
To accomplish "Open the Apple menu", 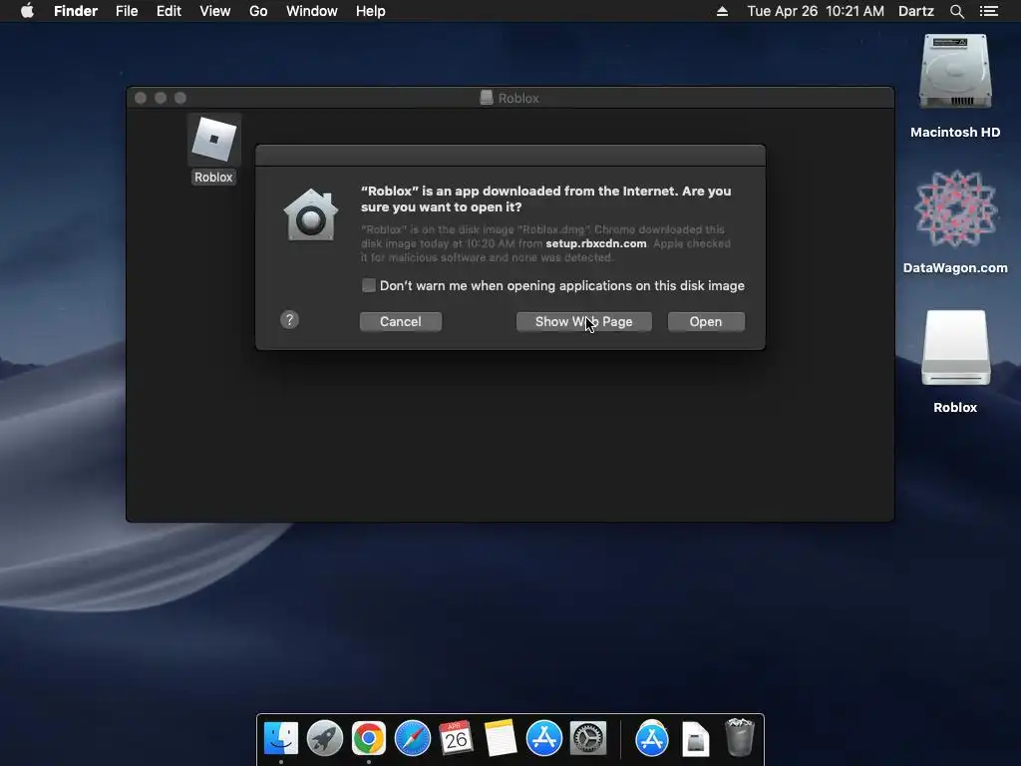I will pos(27,11).
